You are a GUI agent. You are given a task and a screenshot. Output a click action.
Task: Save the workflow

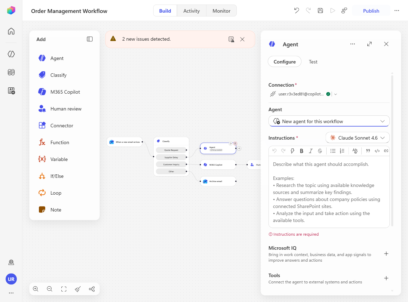[x=320, y=11]
